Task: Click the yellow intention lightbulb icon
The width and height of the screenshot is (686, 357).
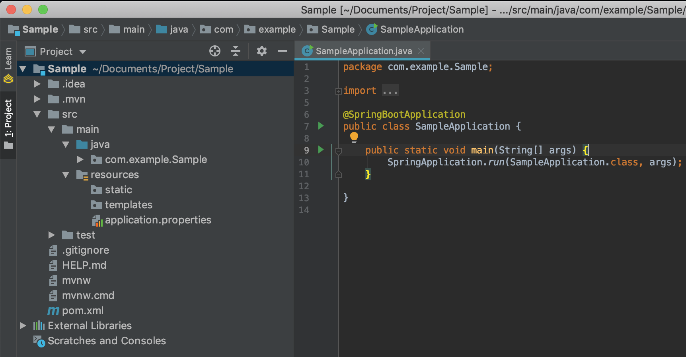Action: coord(354,138)
